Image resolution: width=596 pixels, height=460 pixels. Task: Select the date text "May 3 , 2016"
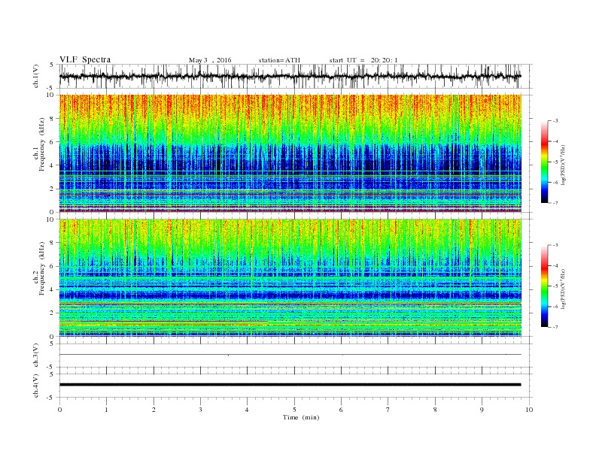(x=210, y=60)
